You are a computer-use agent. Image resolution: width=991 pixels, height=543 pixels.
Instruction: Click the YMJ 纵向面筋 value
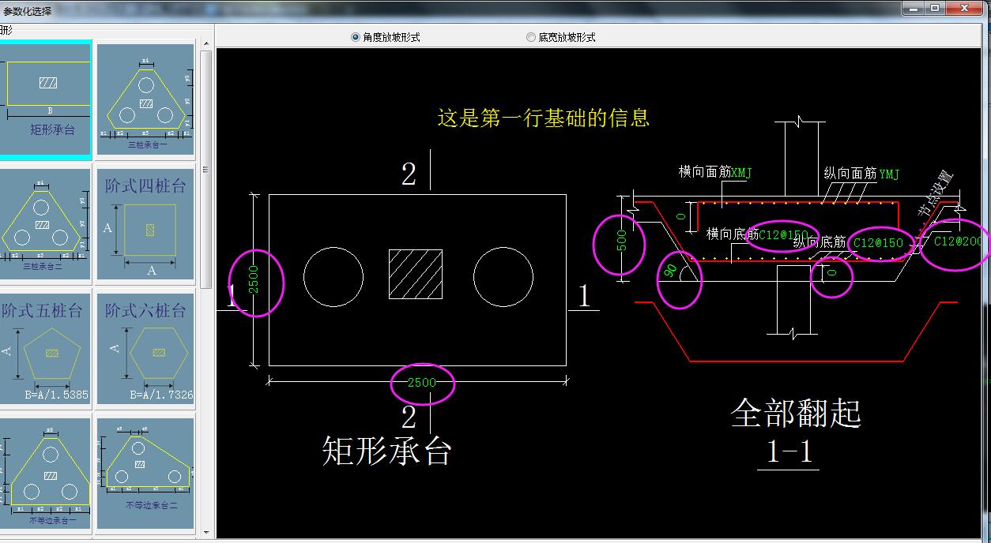tap(889, 174)
